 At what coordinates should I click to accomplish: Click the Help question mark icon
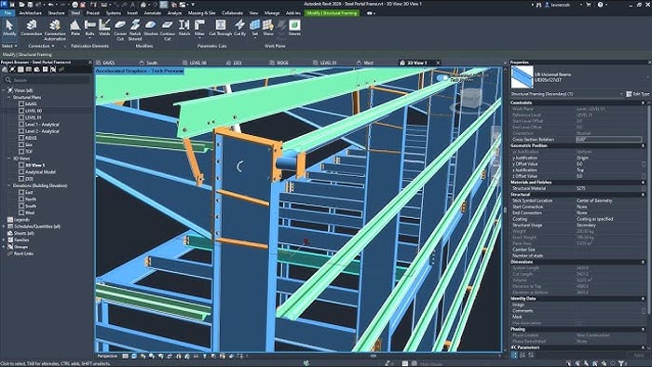pos(600,5)
